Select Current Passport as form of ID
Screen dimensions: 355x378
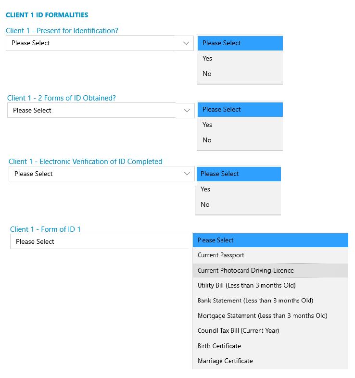pyautogui.click(x=270, y=255)
